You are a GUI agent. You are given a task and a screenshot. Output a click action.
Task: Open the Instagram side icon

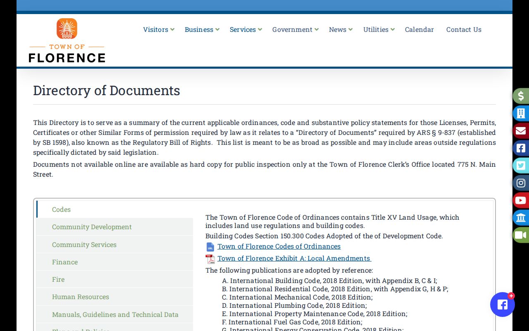click(521, 183)
